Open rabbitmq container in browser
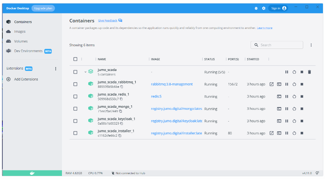 click(272, 84)
